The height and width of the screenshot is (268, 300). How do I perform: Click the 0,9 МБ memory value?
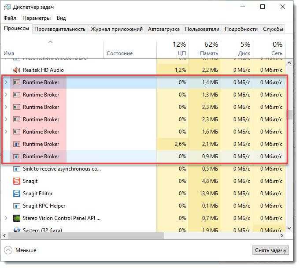pyautogui.click(x=210, y=156)
